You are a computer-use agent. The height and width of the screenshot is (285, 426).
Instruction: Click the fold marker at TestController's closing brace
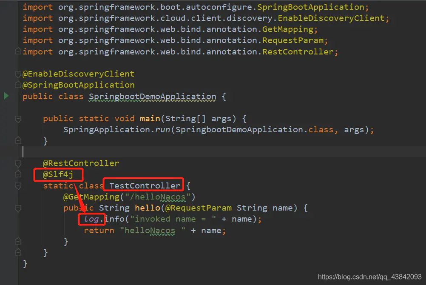(x=18, y=252)
